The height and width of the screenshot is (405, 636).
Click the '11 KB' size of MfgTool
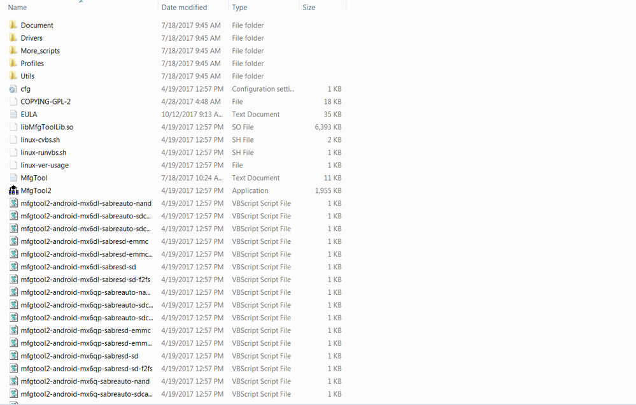(x=332, y=178)
